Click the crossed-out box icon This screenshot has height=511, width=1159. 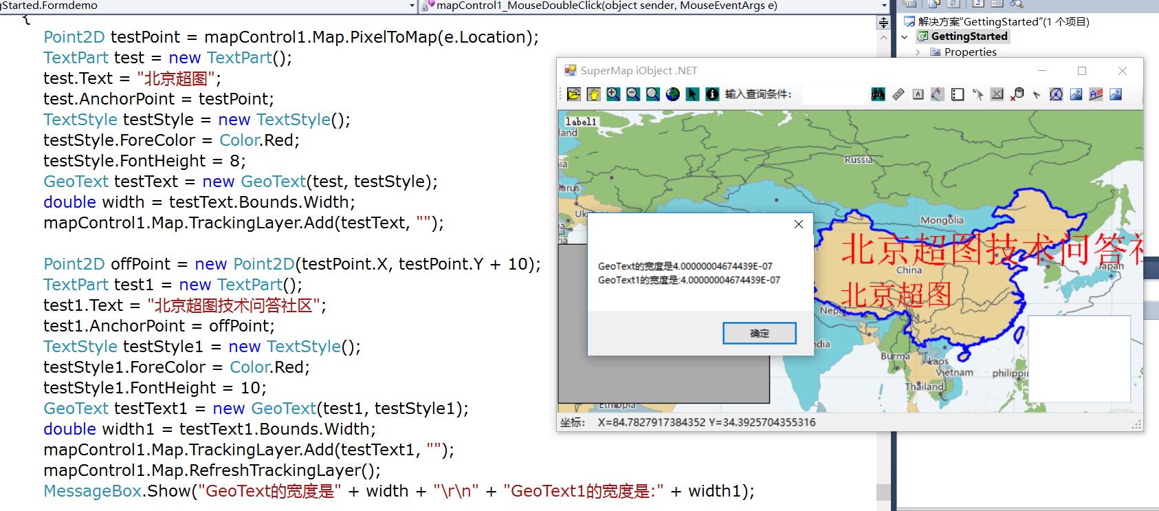[x=997, y=94]
